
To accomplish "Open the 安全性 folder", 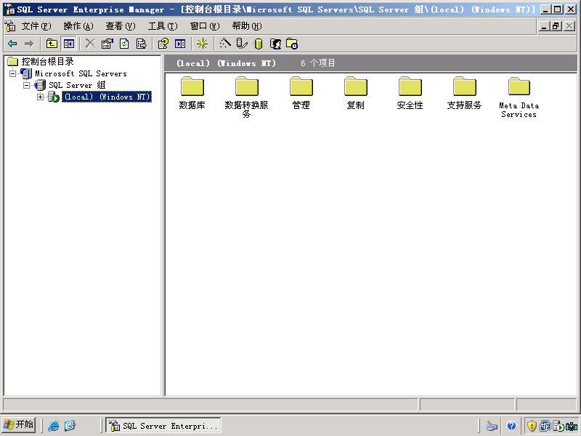I will [x=410, y=93].
